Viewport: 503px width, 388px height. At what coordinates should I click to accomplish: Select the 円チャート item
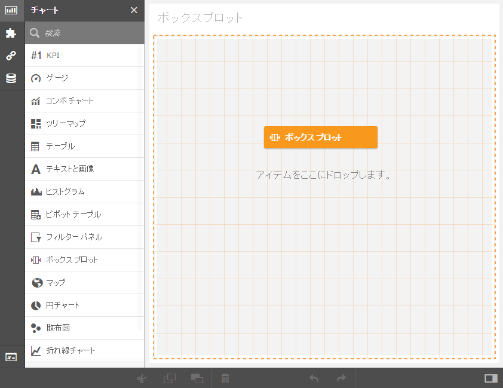(85, 305)
